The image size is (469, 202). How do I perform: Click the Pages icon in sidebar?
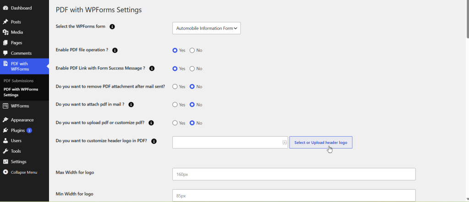(5, 43)
